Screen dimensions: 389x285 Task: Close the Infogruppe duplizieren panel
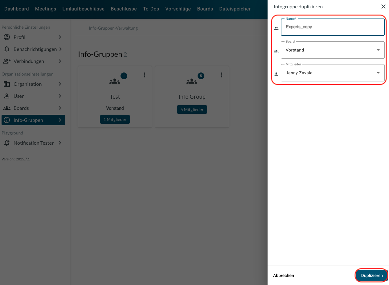tap(383, 6)
